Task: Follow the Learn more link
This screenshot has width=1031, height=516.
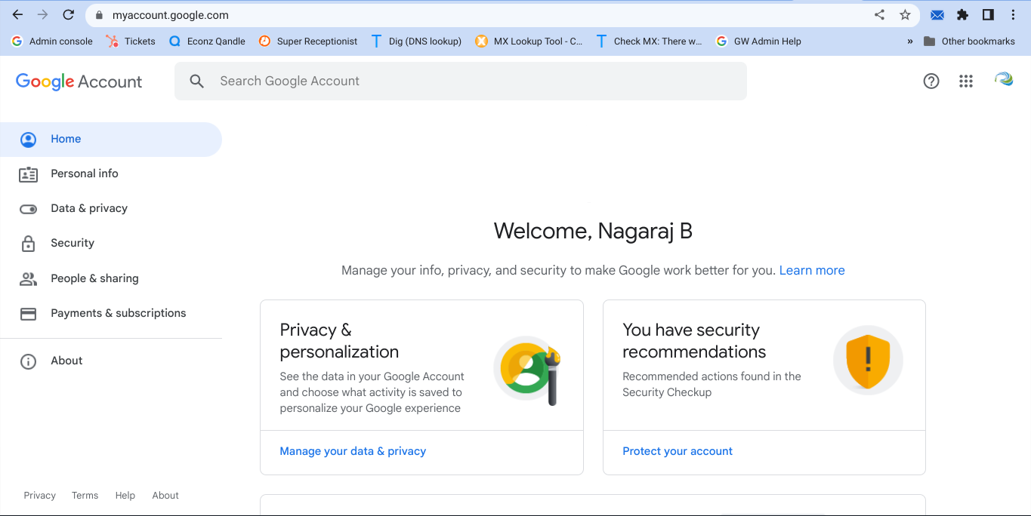Action: pos(812,270)
